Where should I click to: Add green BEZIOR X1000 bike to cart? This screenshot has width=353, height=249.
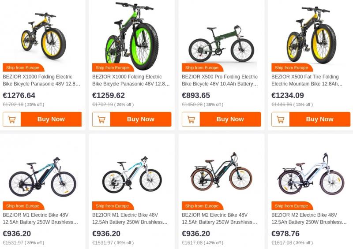click(101, 119)
